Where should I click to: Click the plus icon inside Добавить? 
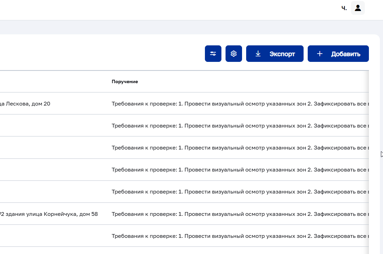[x=320, y=54]
